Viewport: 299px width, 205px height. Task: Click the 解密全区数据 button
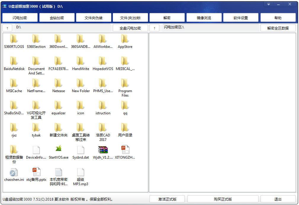pos(278,28)
